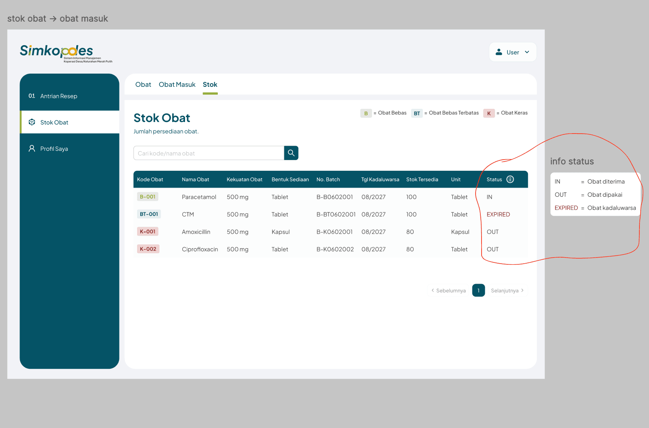Click the BT-001 code badge
The width and height of the screenshot is (649, 428).
tap(149, 214)
